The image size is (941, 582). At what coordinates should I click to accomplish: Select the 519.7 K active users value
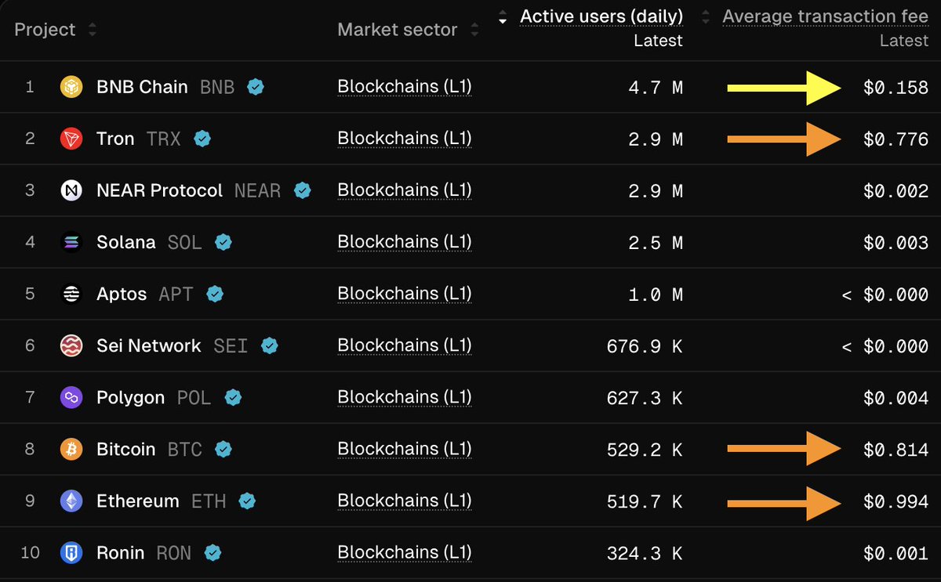click(x=645, y=501)
